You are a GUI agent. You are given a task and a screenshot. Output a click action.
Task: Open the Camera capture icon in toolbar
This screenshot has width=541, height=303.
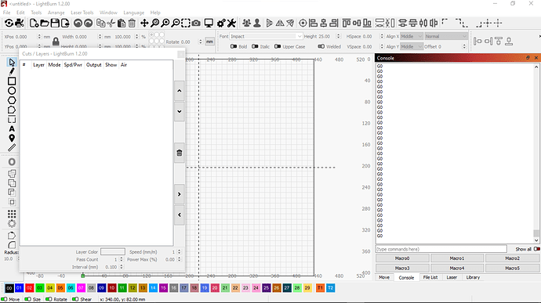196,23
